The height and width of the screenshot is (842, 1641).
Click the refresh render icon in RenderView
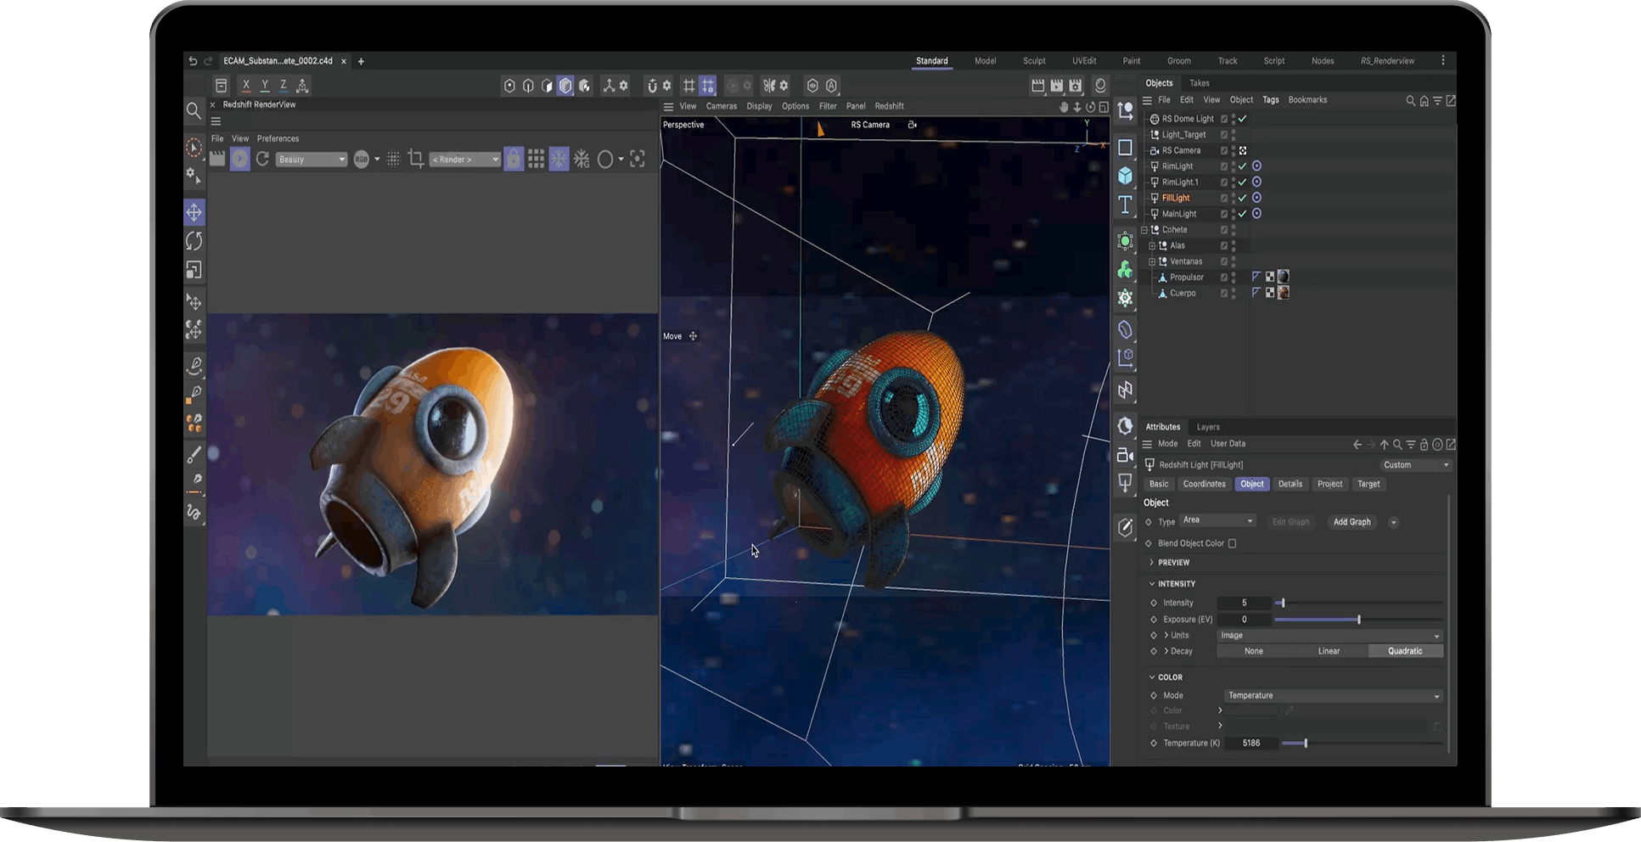[263, 160]
